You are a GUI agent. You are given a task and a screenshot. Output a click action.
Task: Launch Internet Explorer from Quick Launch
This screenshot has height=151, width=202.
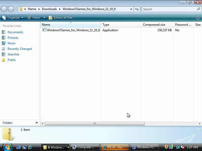30,147
